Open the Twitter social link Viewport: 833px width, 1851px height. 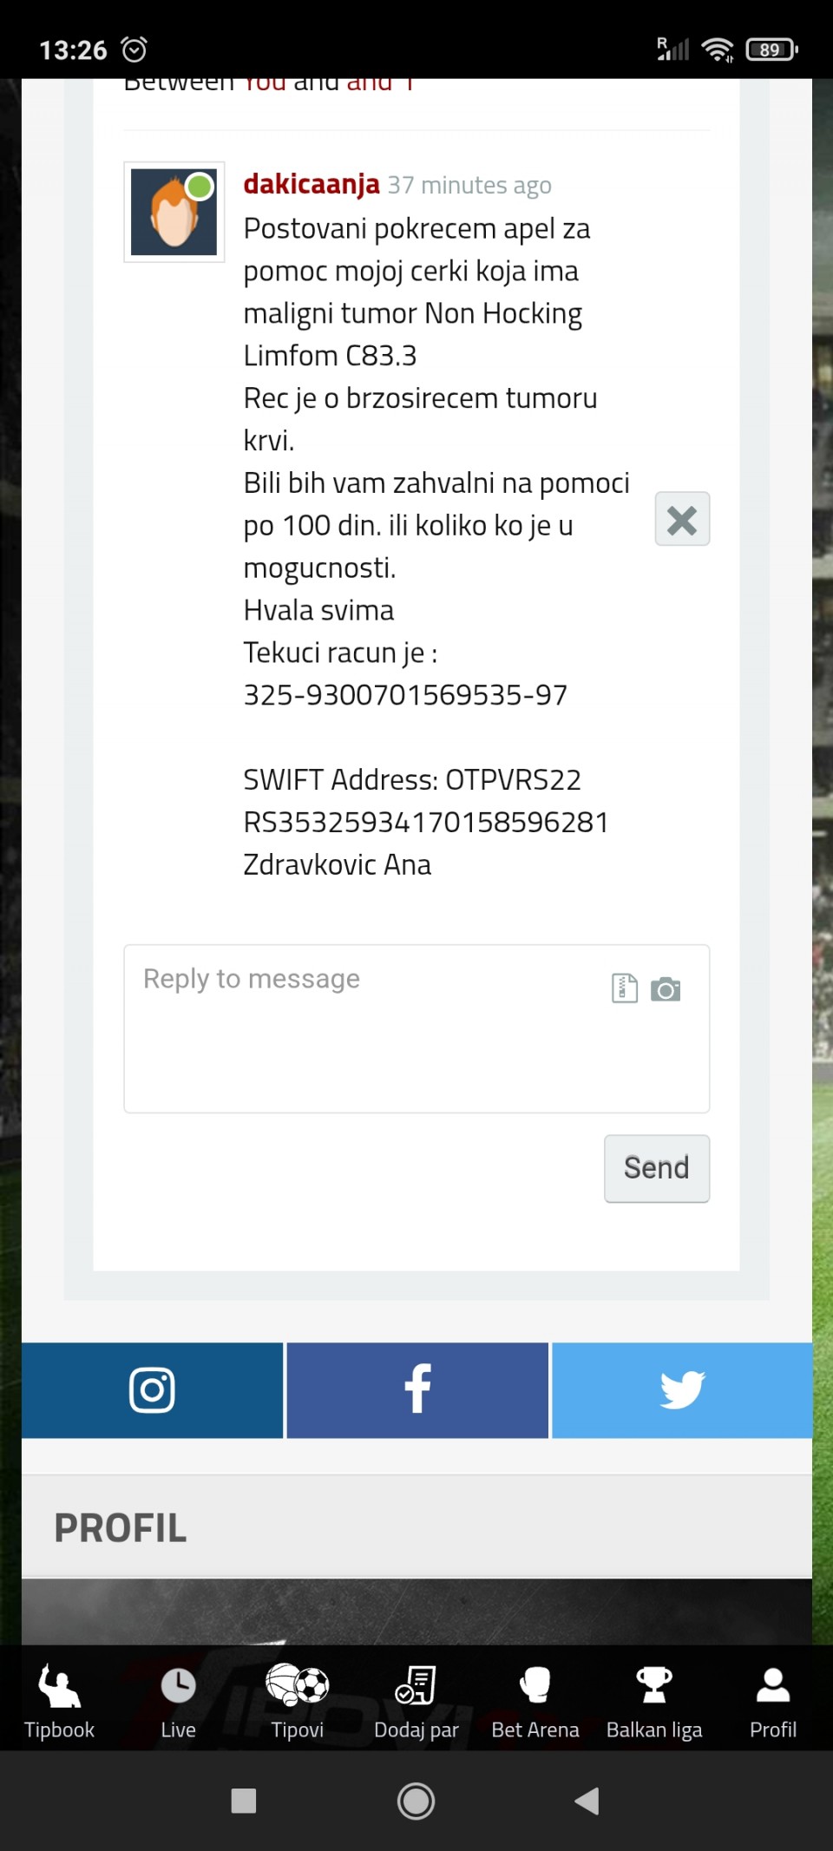pos(682,1390)
